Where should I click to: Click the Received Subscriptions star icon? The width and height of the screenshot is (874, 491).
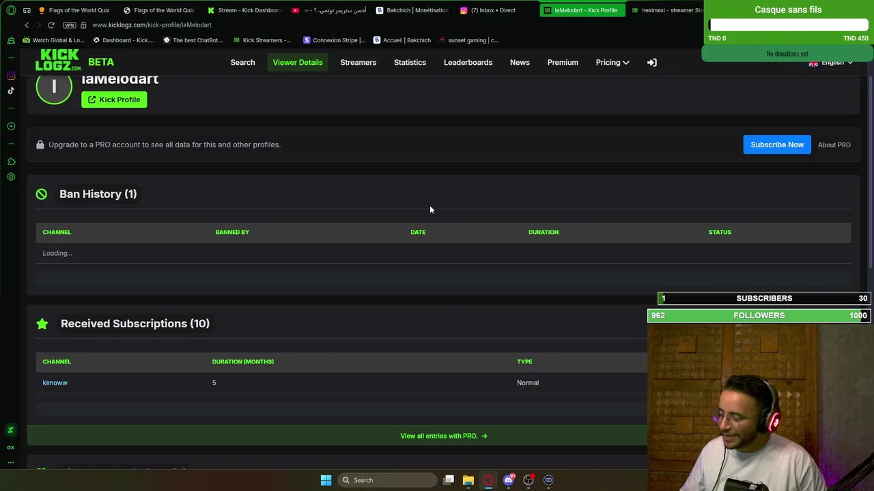(x=42, y=324)
